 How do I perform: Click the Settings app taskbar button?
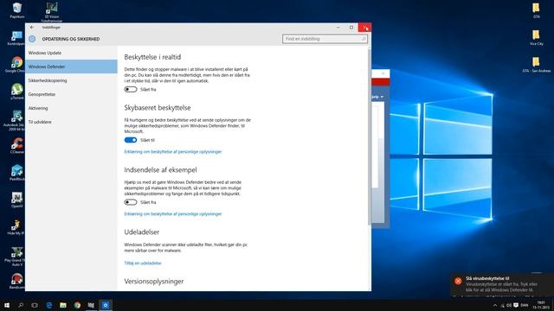(x=106, y=305)
